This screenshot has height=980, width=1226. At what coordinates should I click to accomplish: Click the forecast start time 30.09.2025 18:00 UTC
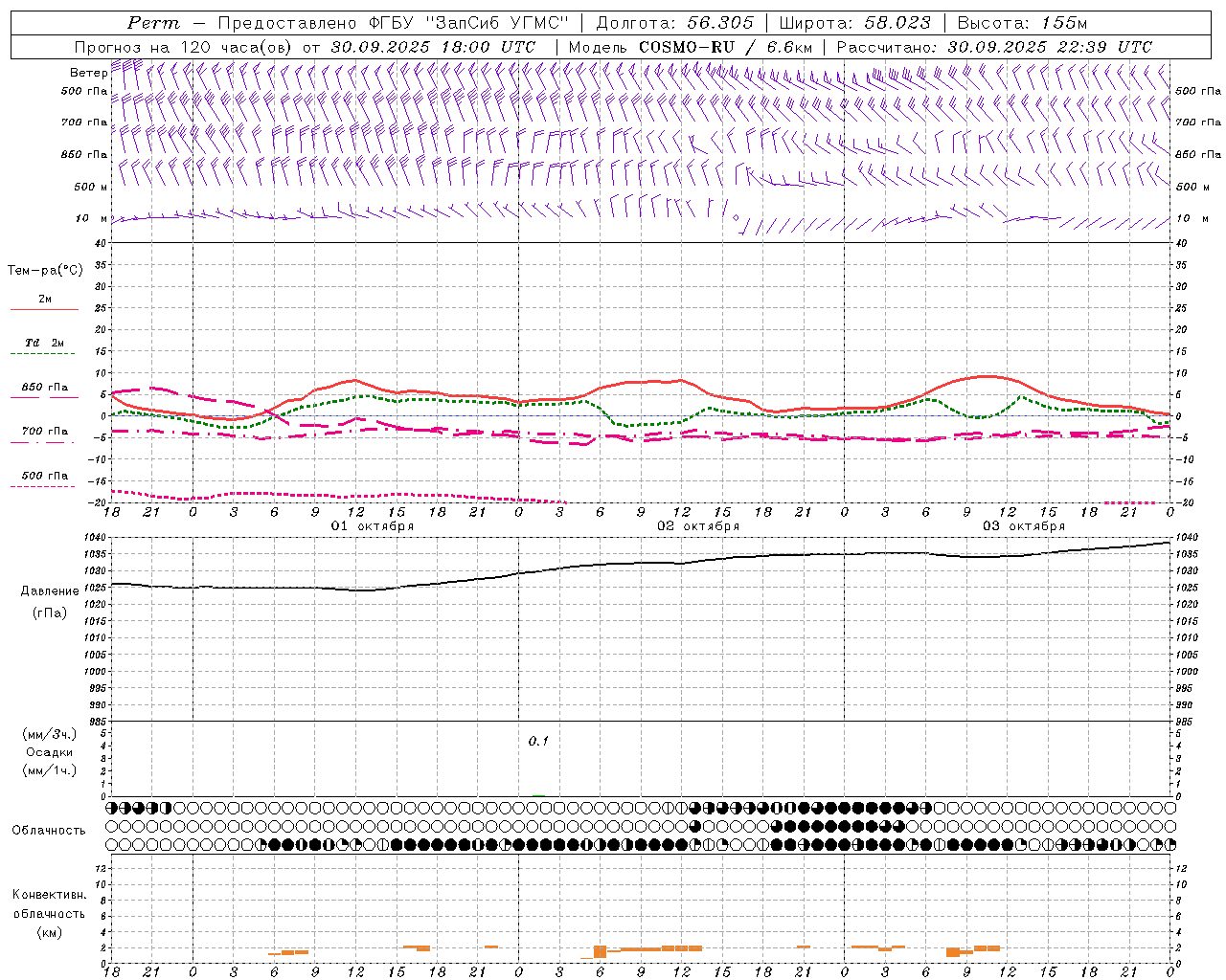[433, 46]
